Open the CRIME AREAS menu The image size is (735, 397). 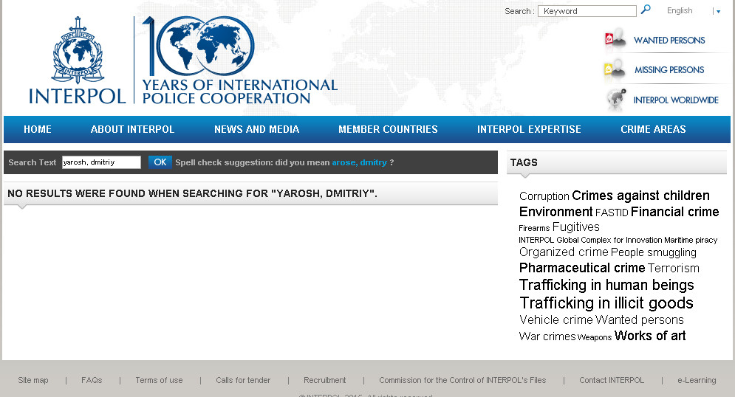[654, 129]
